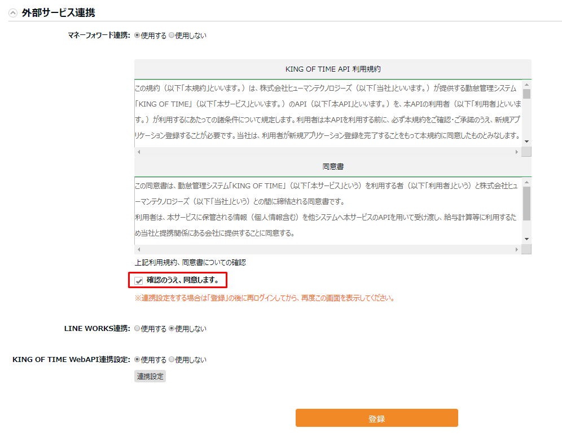
Task: Click vertical scroll thumb in API利用規約 box
Action: point(526,94)
